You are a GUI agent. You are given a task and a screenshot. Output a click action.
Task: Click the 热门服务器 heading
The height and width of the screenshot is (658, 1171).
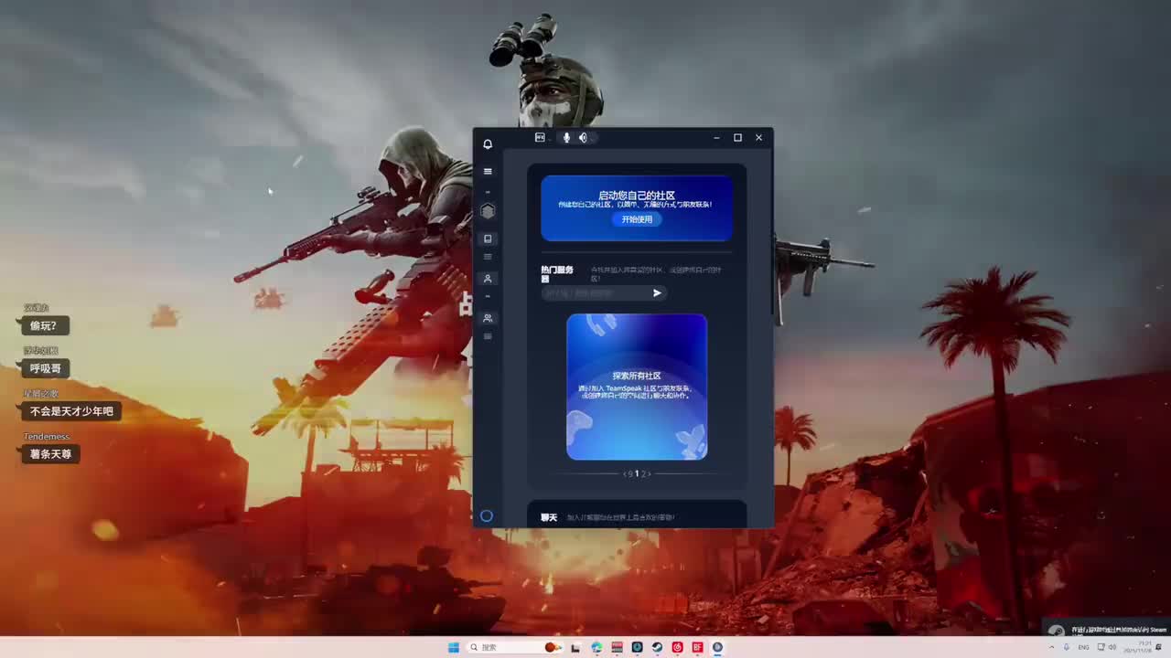coord(557,274)
